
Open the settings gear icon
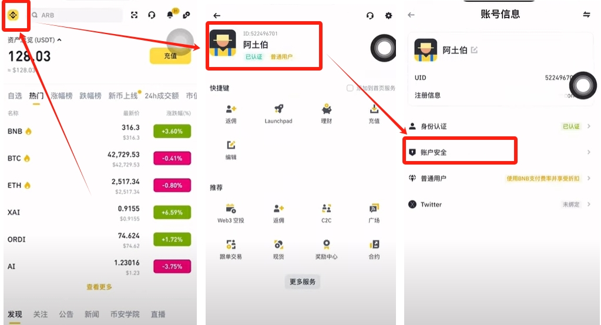point(389,15)
